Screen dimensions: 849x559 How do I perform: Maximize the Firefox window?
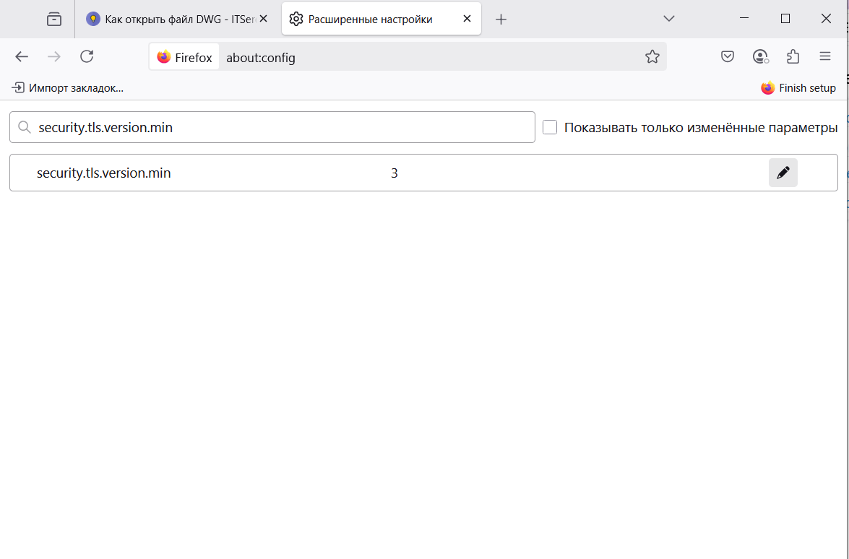(785, 19)
